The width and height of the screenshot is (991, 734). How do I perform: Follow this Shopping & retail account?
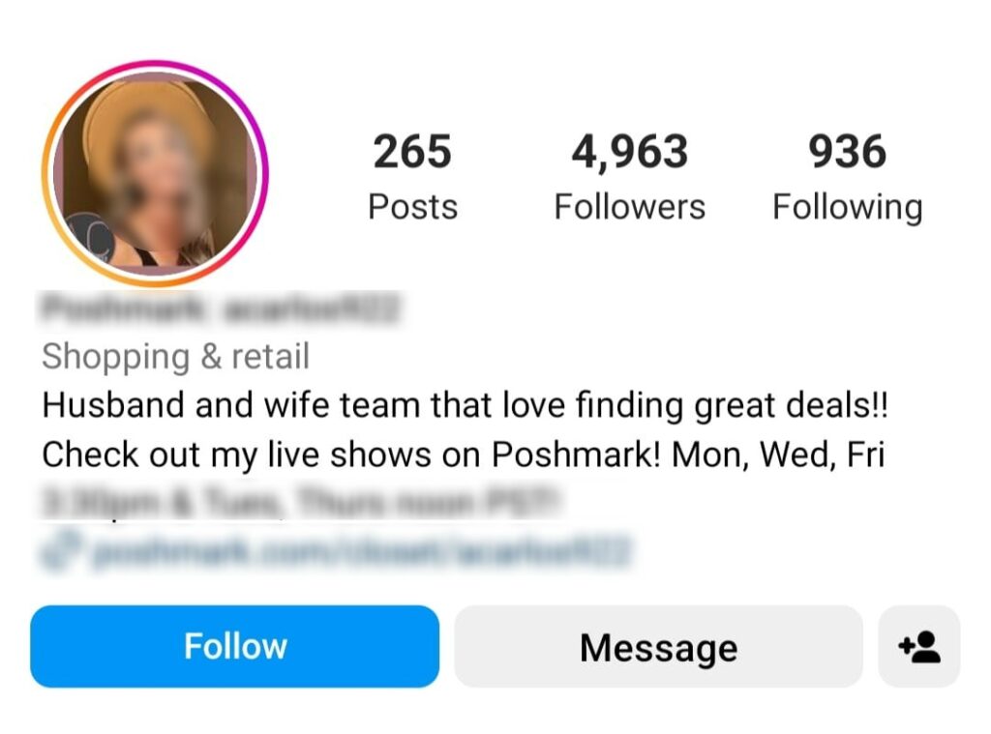tap(234, 646)
